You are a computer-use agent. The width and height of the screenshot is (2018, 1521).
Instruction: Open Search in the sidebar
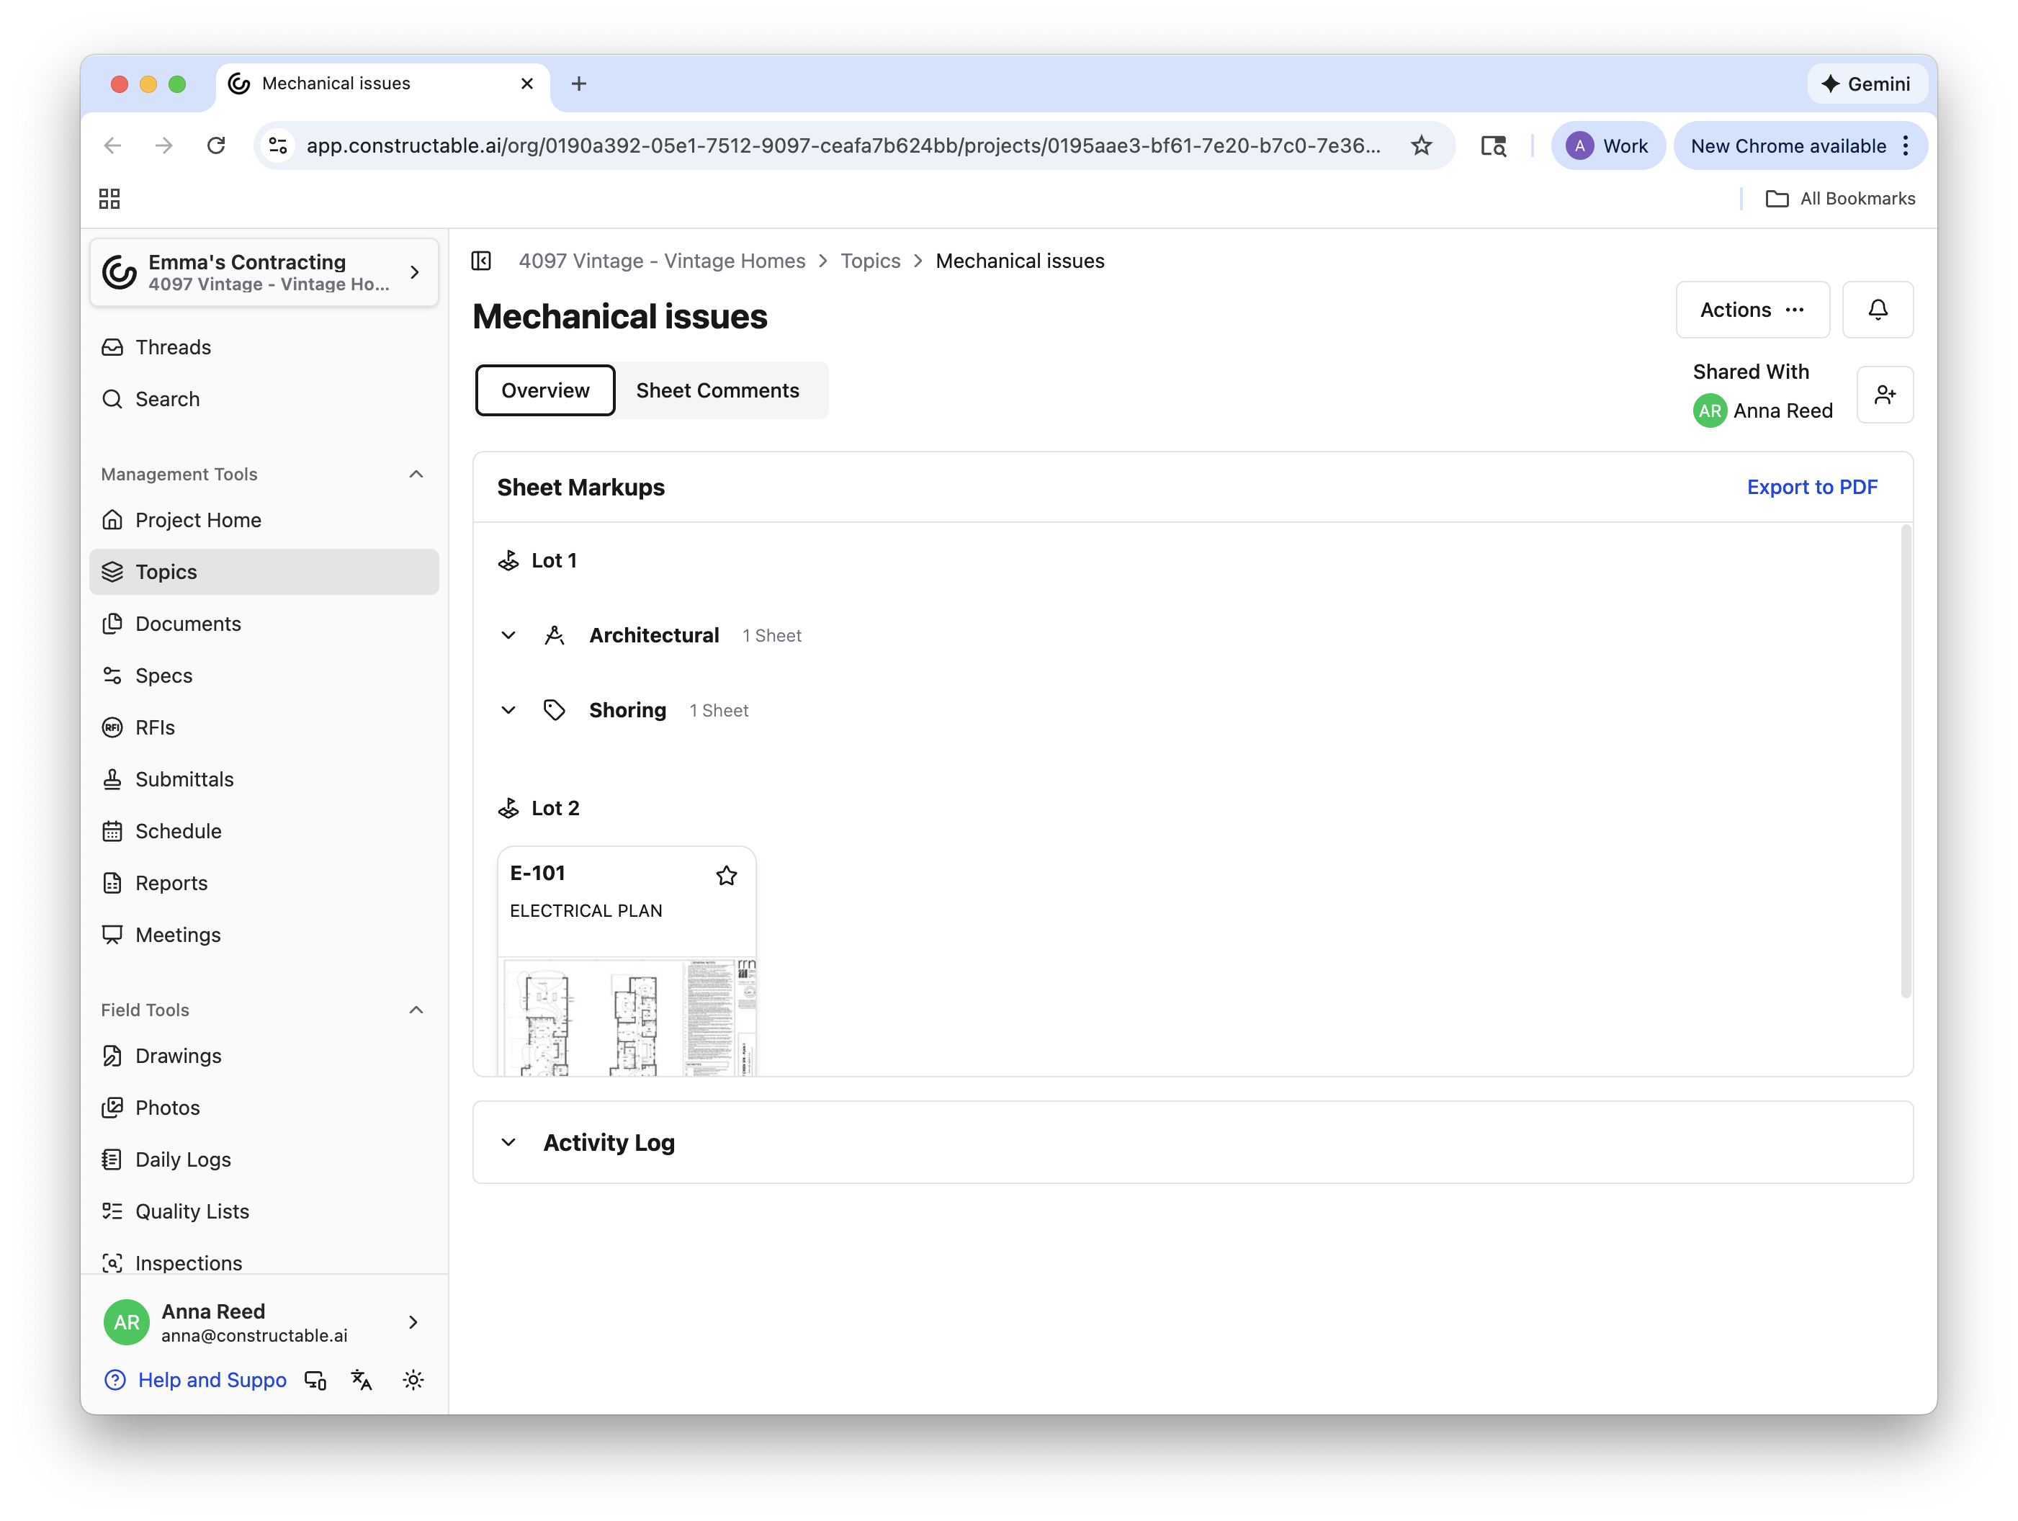click(264, 399)
